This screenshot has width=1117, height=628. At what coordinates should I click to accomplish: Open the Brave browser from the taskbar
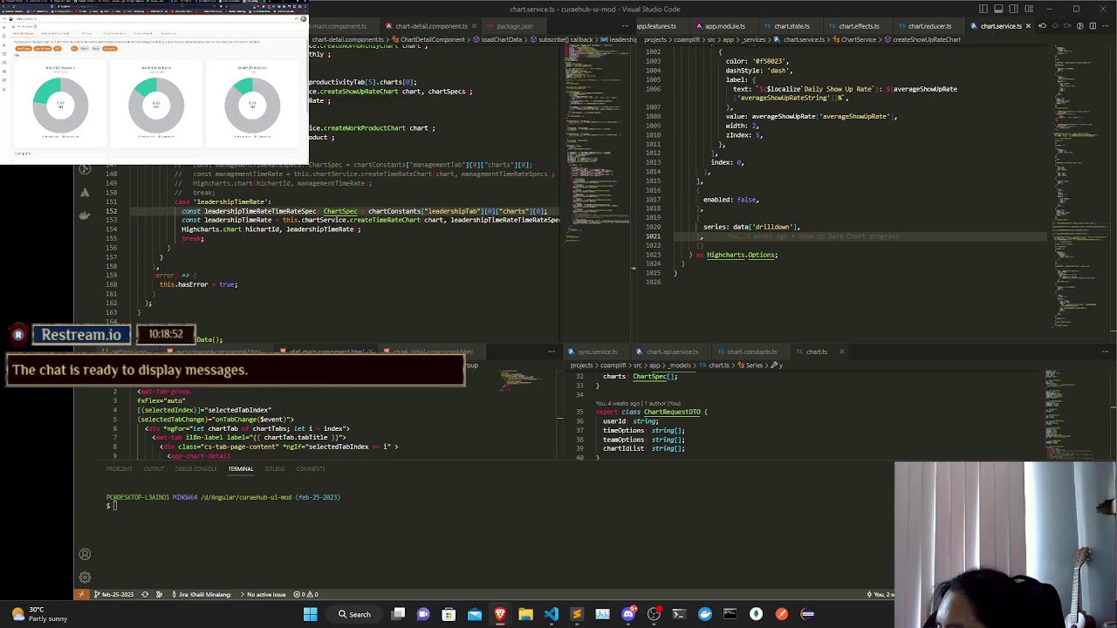click(500, 614)
